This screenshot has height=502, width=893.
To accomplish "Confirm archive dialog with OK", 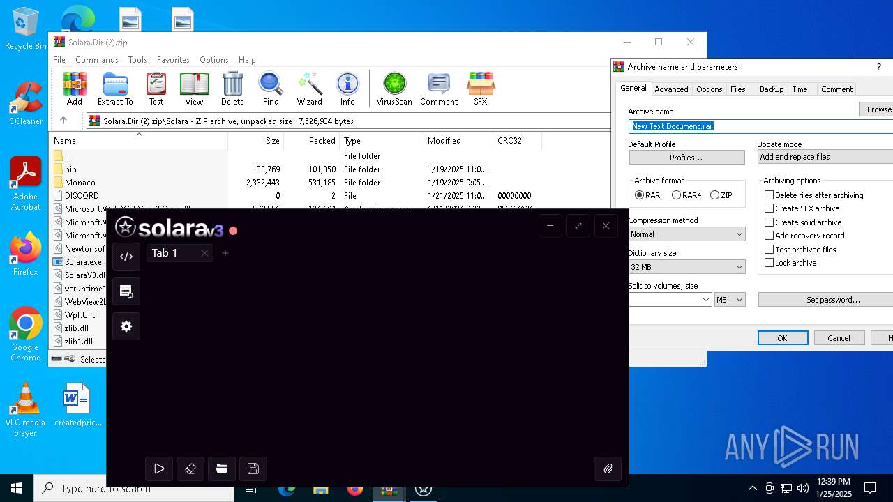I will tap(783, 338).
